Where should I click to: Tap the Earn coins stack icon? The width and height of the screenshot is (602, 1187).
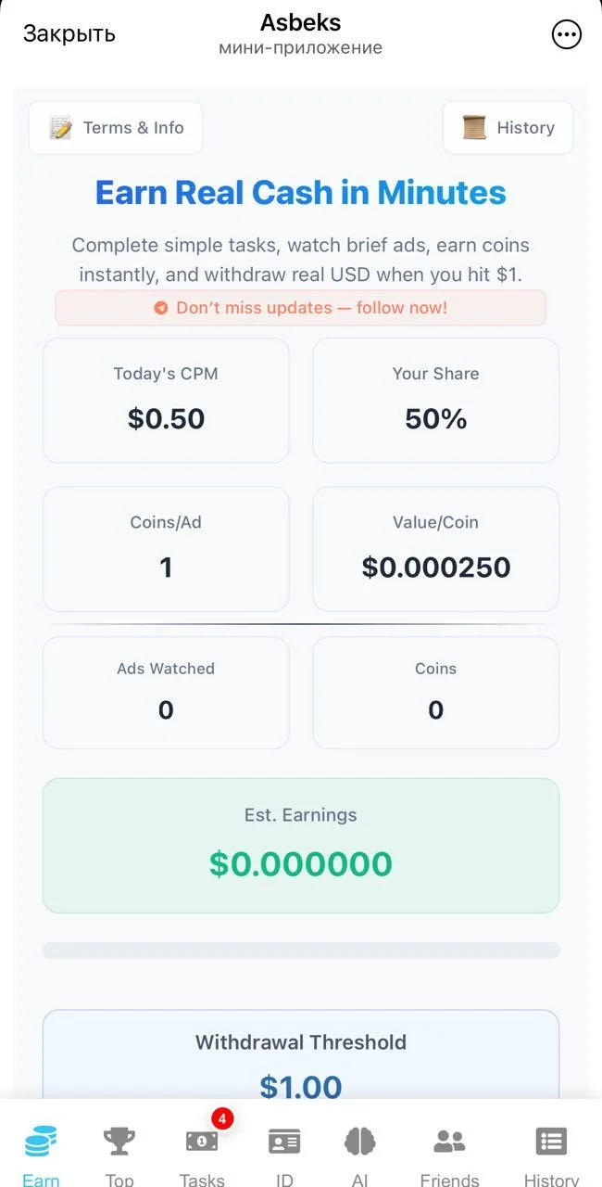tap(41, 1142)
